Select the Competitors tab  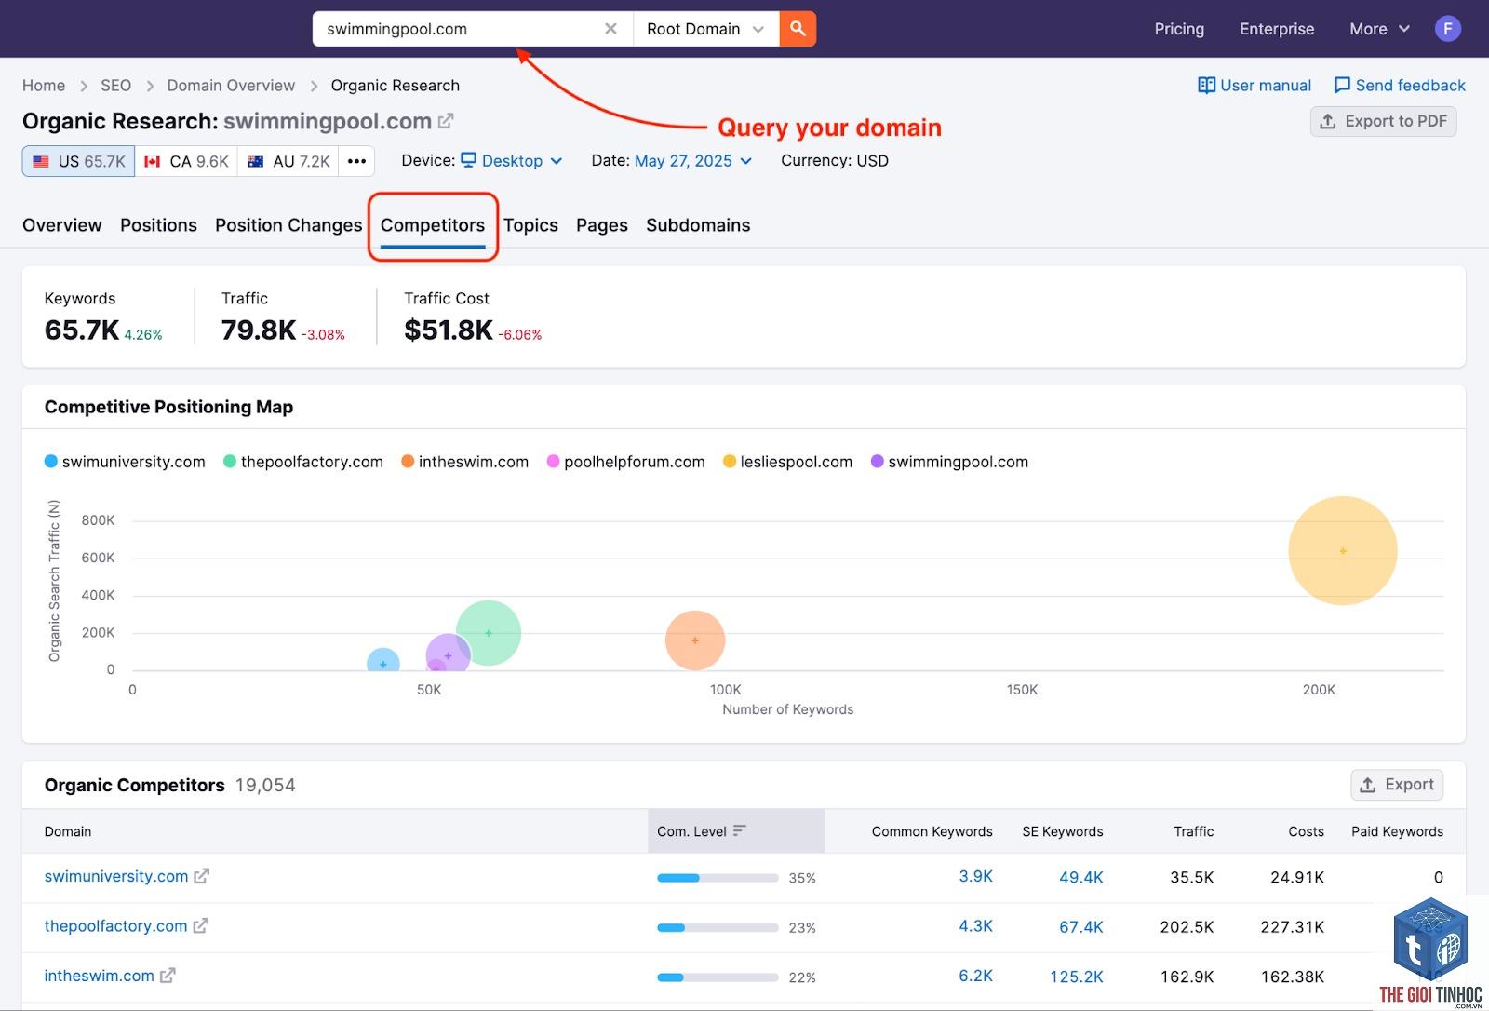click(x=433, y=225)
